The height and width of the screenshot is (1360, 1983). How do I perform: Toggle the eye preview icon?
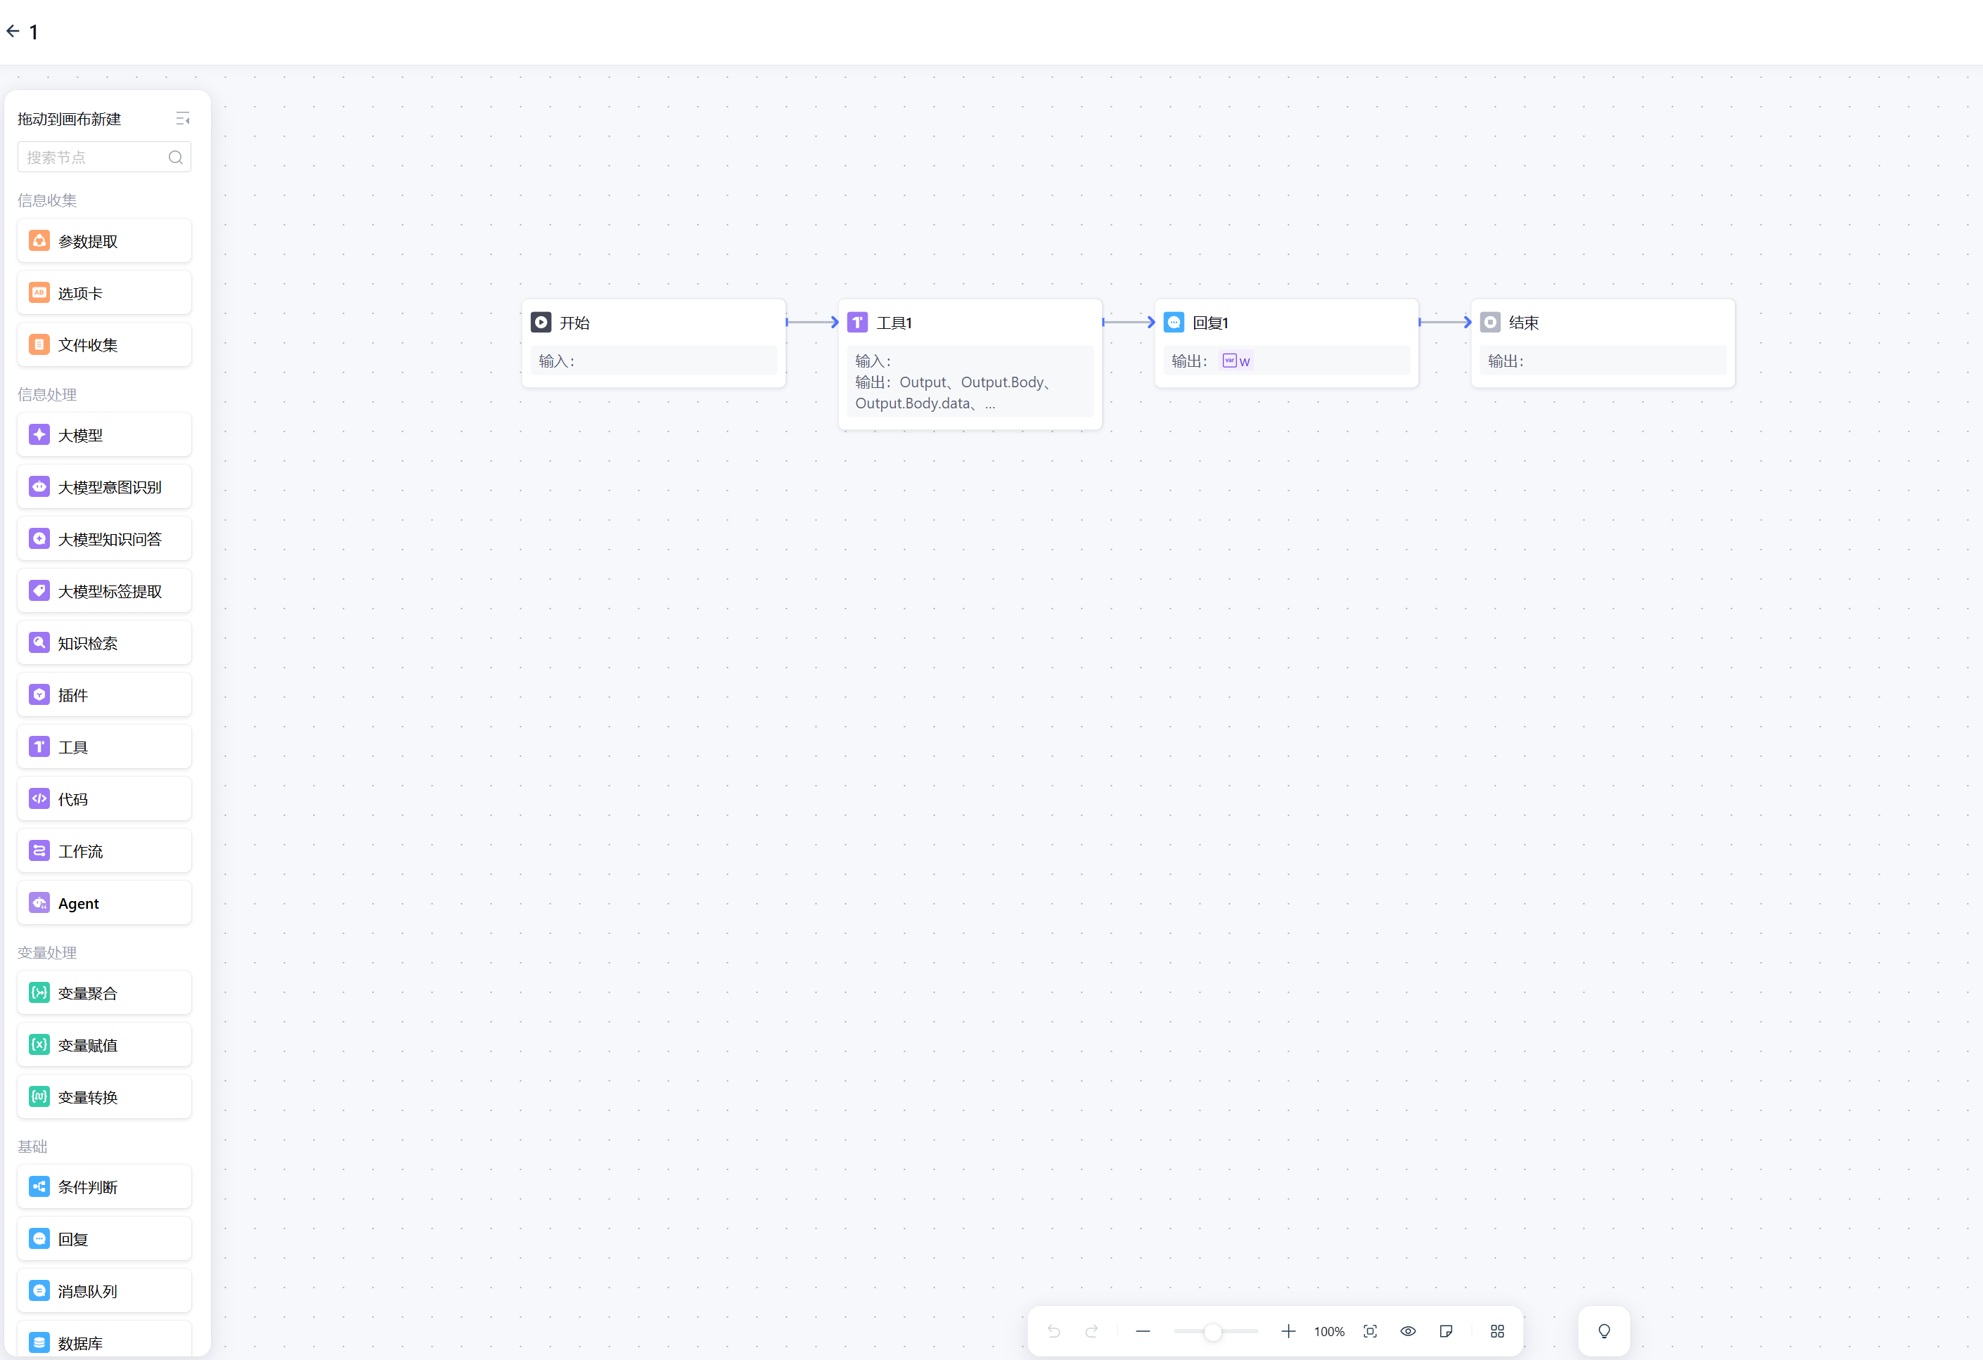click(1408, 1331)
